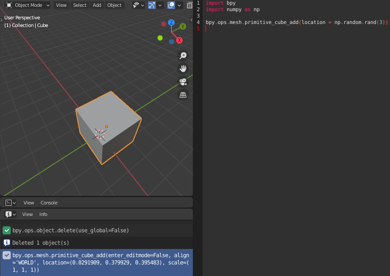Expand gizmo options dropdown arrow
390x276 pixels.
tap(160, 5)
